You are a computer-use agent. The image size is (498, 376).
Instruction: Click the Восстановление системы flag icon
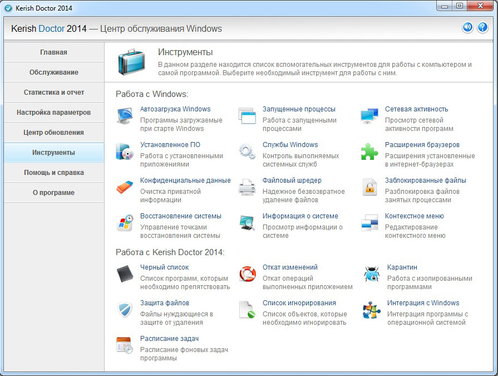click(x=125, y=223)
